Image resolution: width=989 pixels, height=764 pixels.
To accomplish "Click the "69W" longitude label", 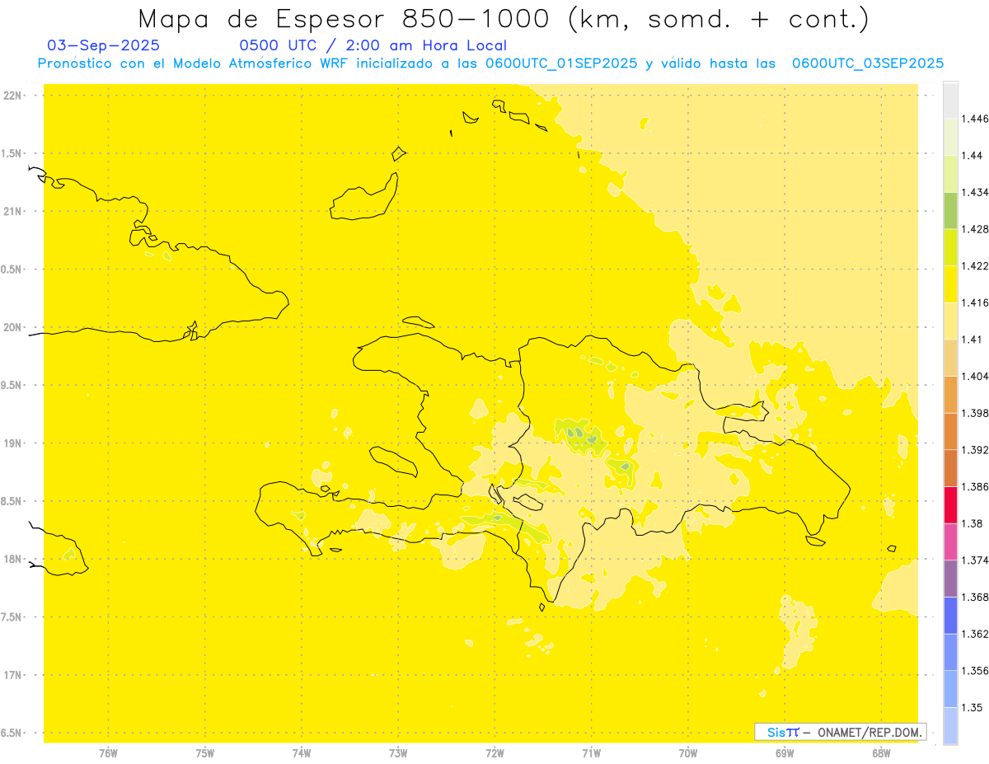I will [785, 752].
